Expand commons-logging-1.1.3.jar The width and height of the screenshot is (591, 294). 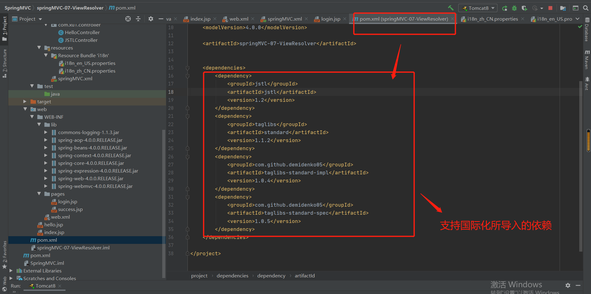[x=46, y=132]
